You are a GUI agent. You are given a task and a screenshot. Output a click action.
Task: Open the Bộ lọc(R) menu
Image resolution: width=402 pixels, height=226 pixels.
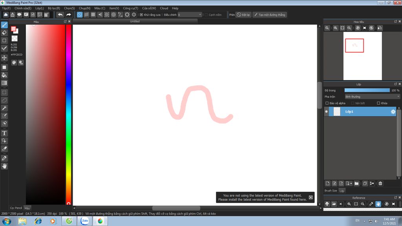(54, 8)
